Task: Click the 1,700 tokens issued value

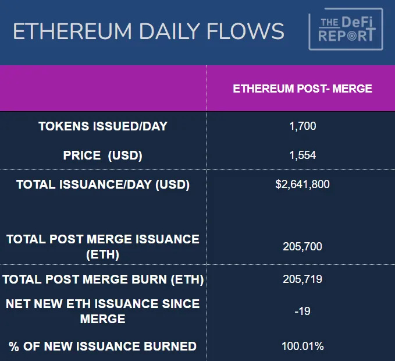Action: point(303,126)
